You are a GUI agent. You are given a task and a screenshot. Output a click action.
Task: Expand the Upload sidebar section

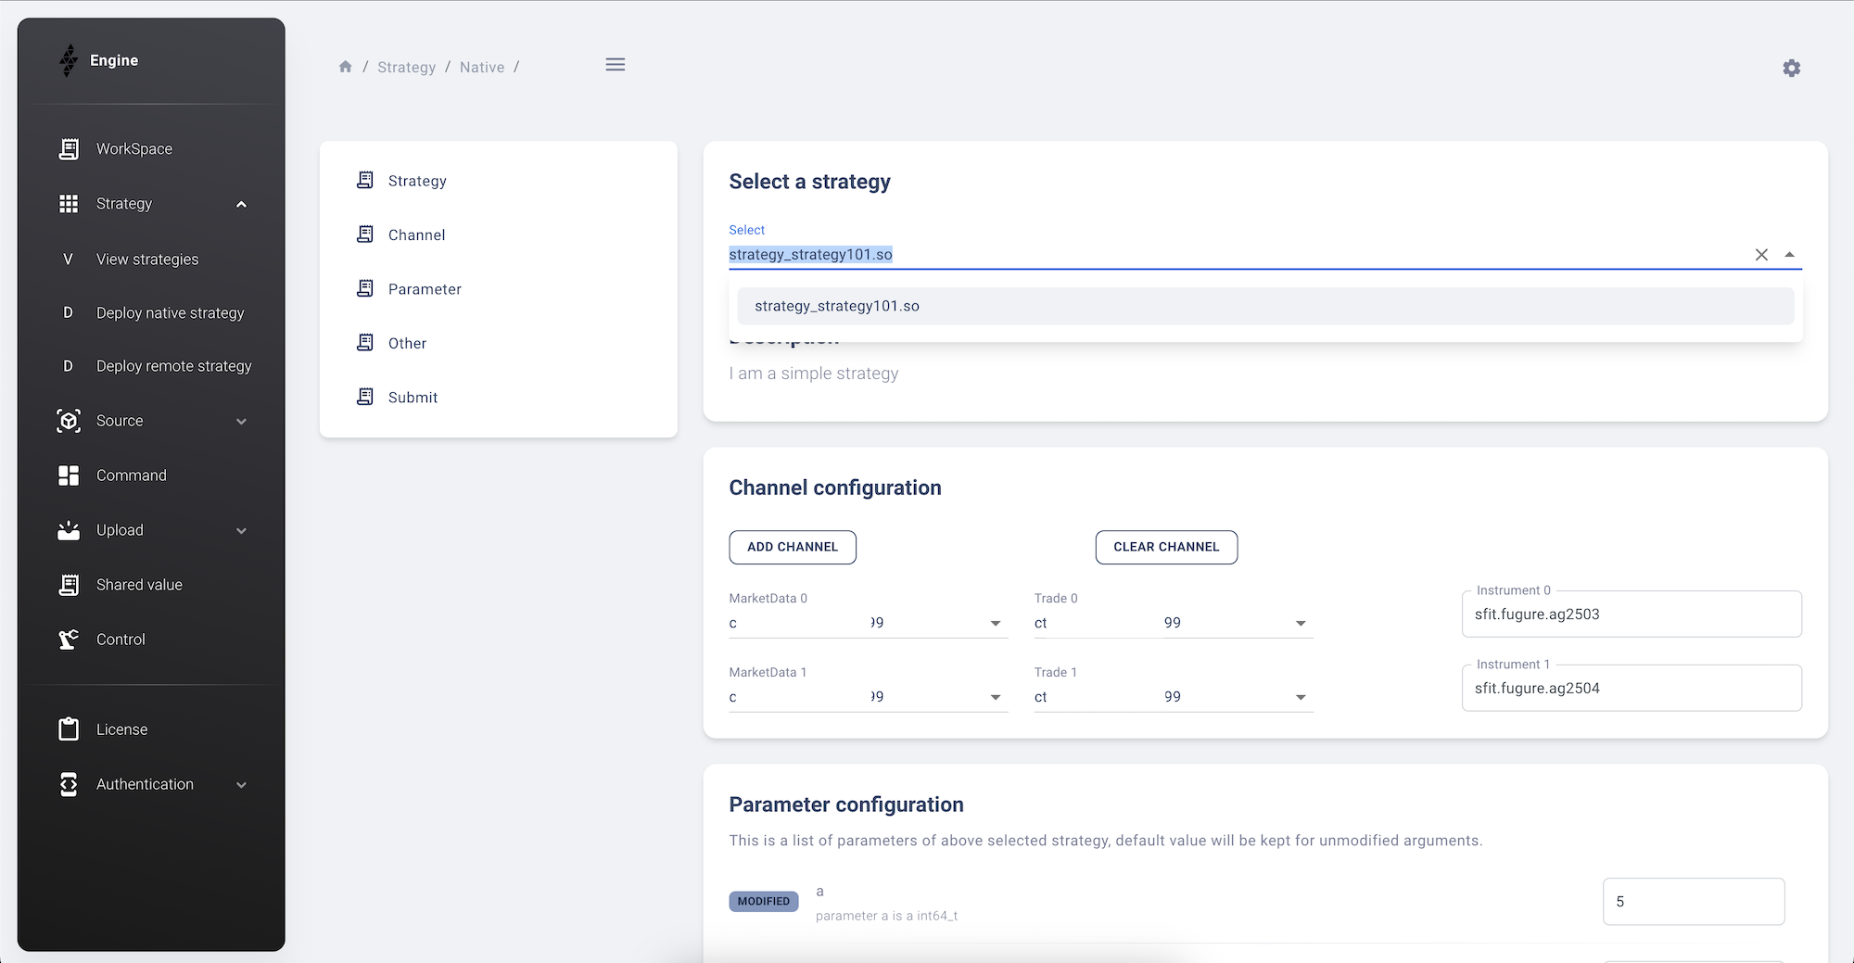pos(241,530)
